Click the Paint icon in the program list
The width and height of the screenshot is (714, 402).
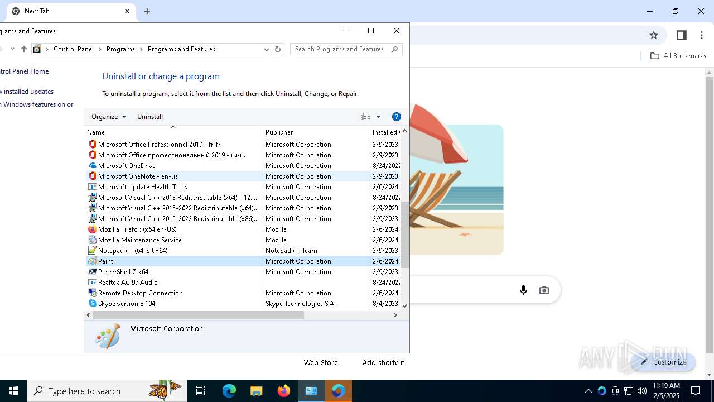[93, 261]
